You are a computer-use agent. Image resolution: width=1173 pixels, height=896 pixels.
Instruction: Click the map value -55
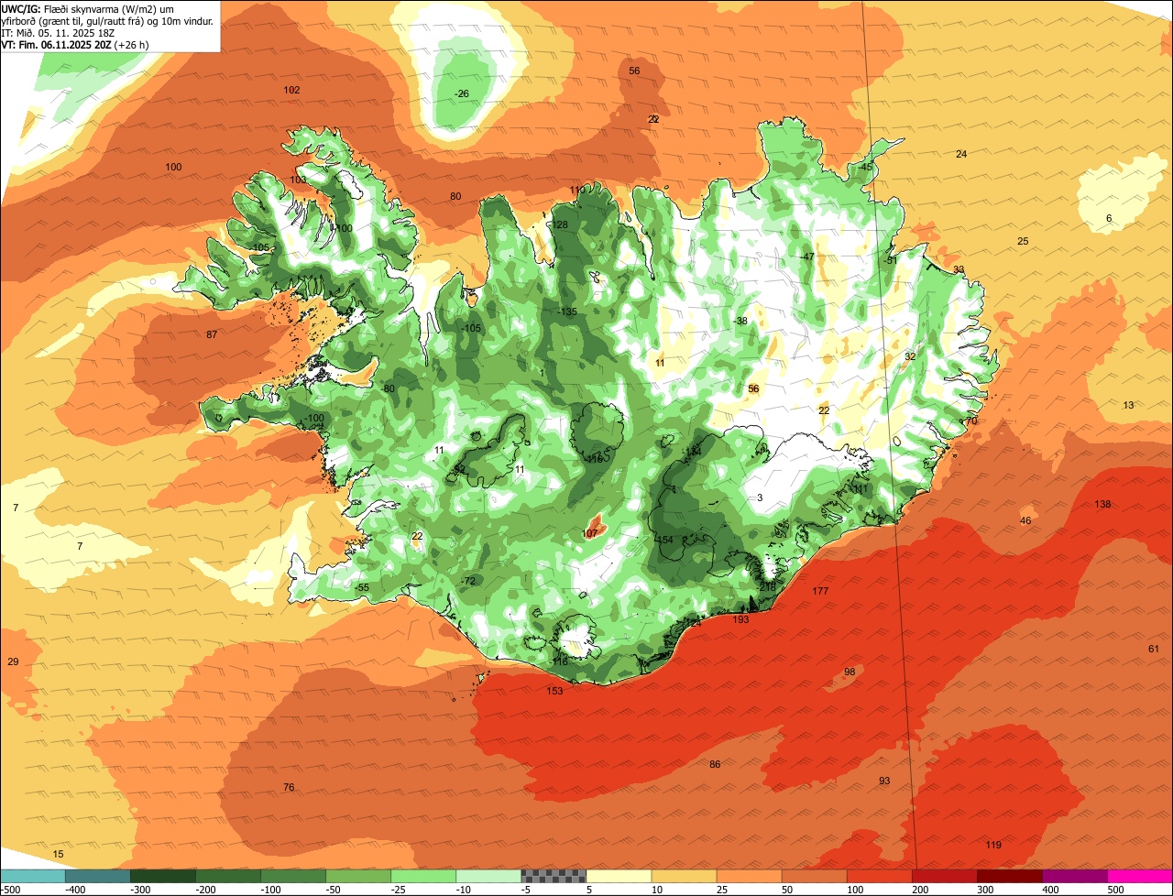pos(362,587)
